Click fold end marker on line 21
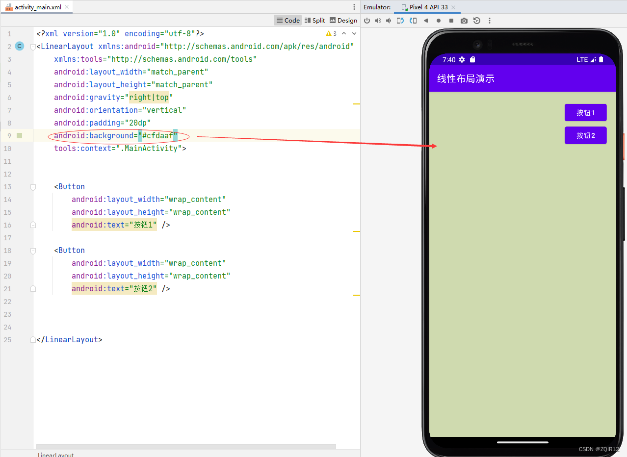The image size is (627, 457). pos(33,289)
